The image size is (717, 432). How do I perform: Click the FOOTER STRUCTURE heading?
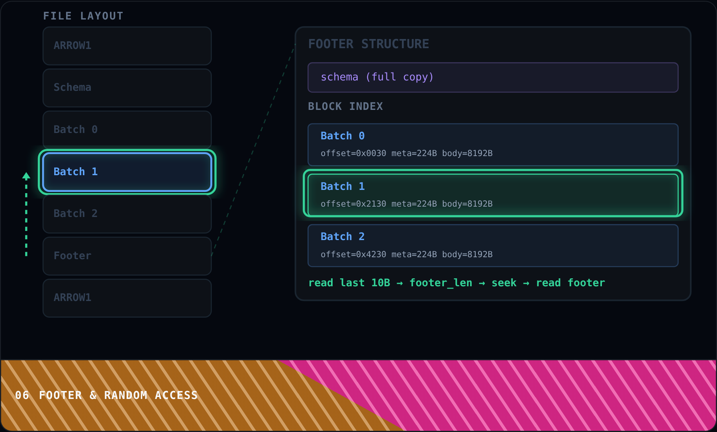click(368, 44)
